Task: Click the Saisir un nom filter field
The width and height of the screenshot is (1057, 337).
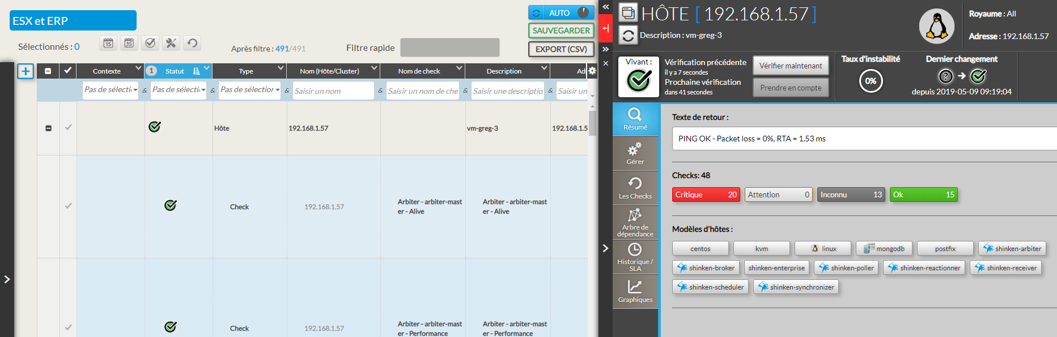Action: [x=333, y=90]
